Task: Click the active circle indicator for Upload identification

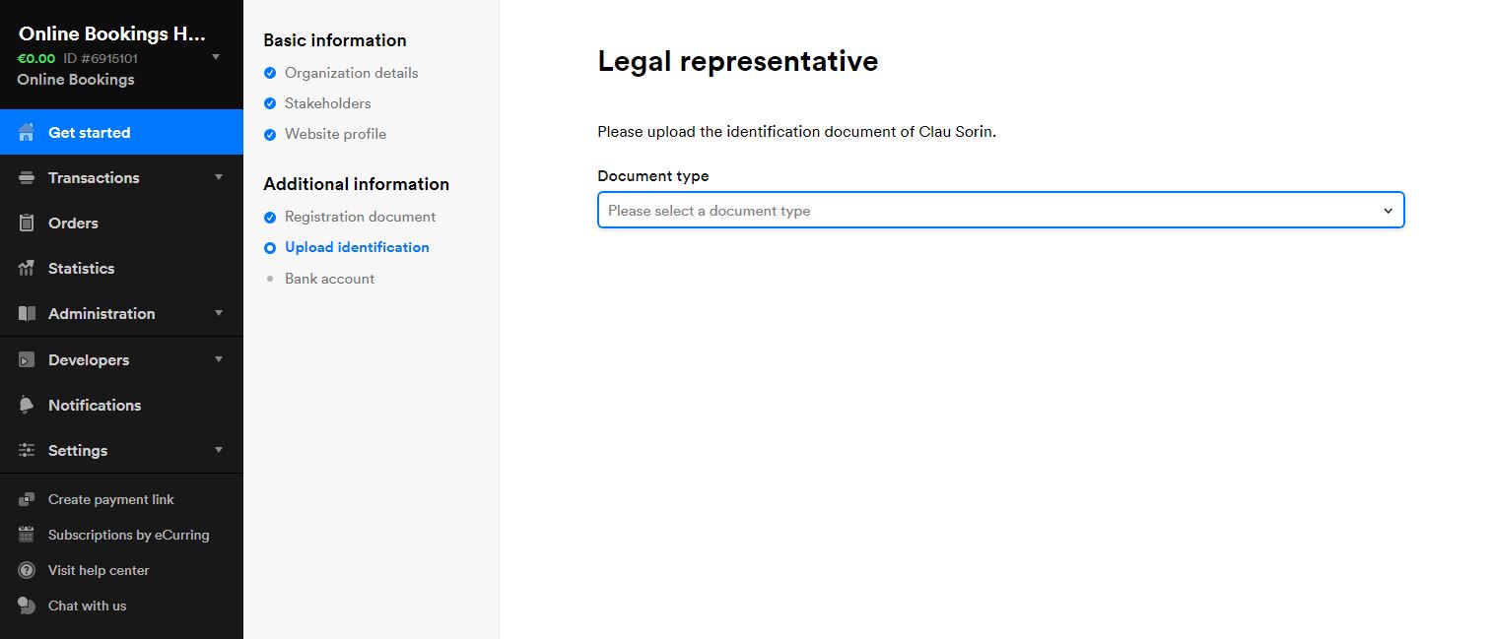Action: (x=269, y=247)
